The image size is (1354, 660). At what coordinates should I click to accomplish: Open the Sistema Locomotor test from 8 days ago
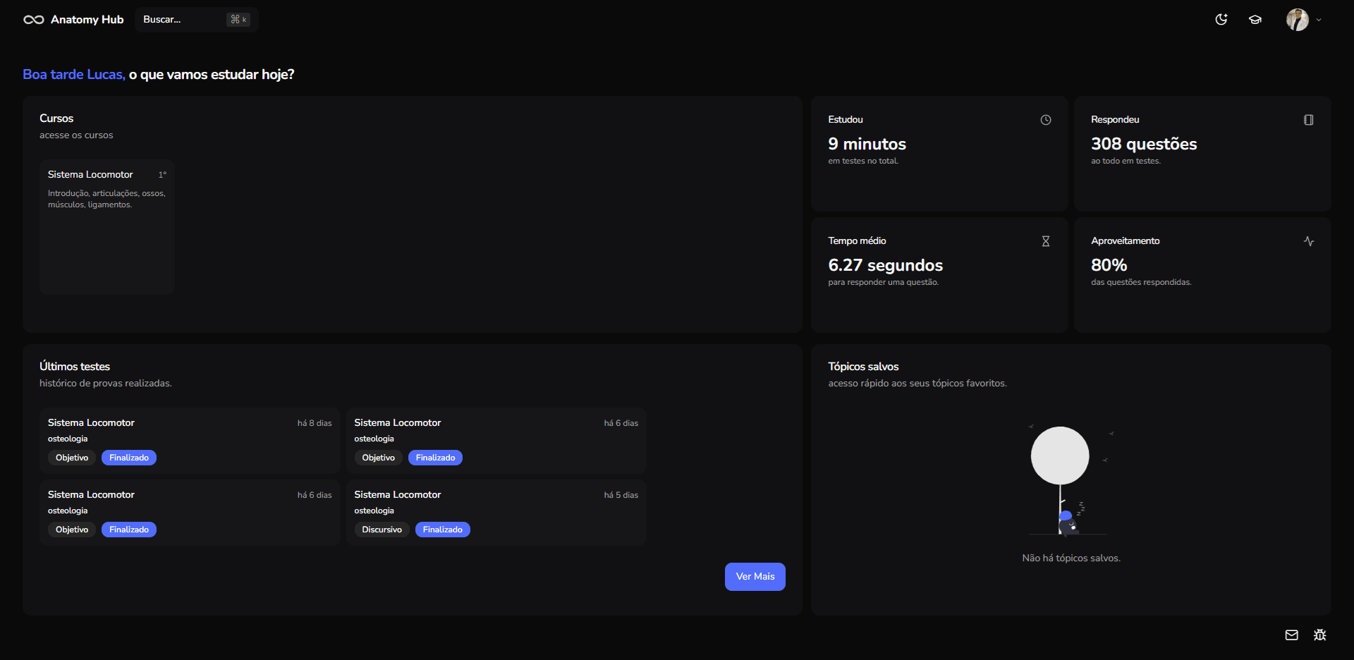pos(190,440)
